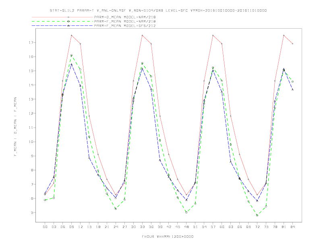
Task: Click x-axis tick label 84
Action: (292, 227)
